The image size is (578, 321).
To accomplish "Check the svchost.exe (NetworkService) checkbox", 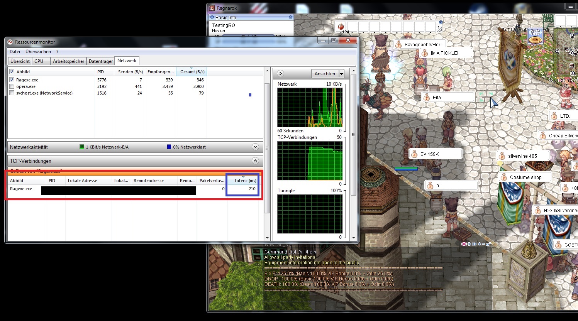I will coord(12,93).
